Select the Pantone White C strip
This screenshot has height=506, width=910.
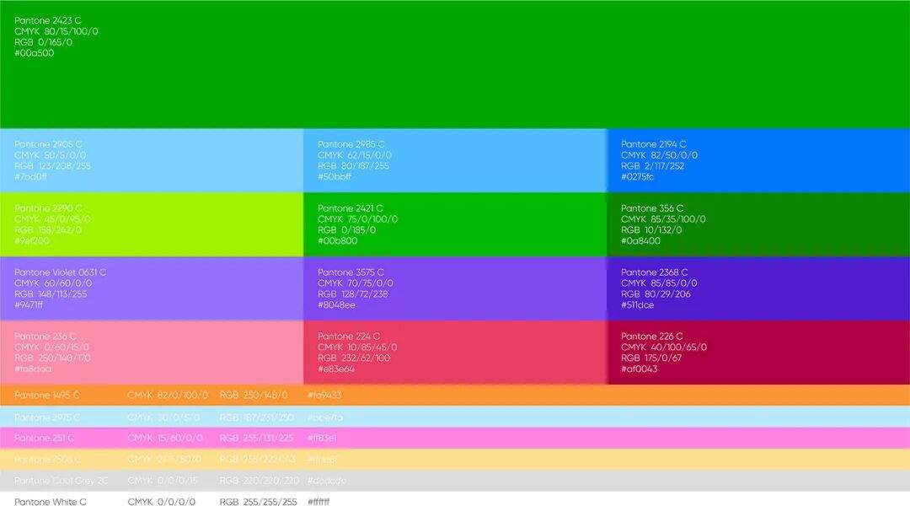(x=455, y=499)
